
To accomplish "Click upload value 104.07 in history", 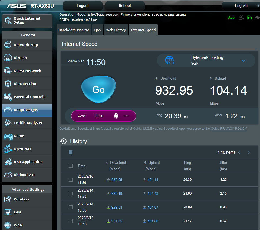I will [x=153, y=207].
